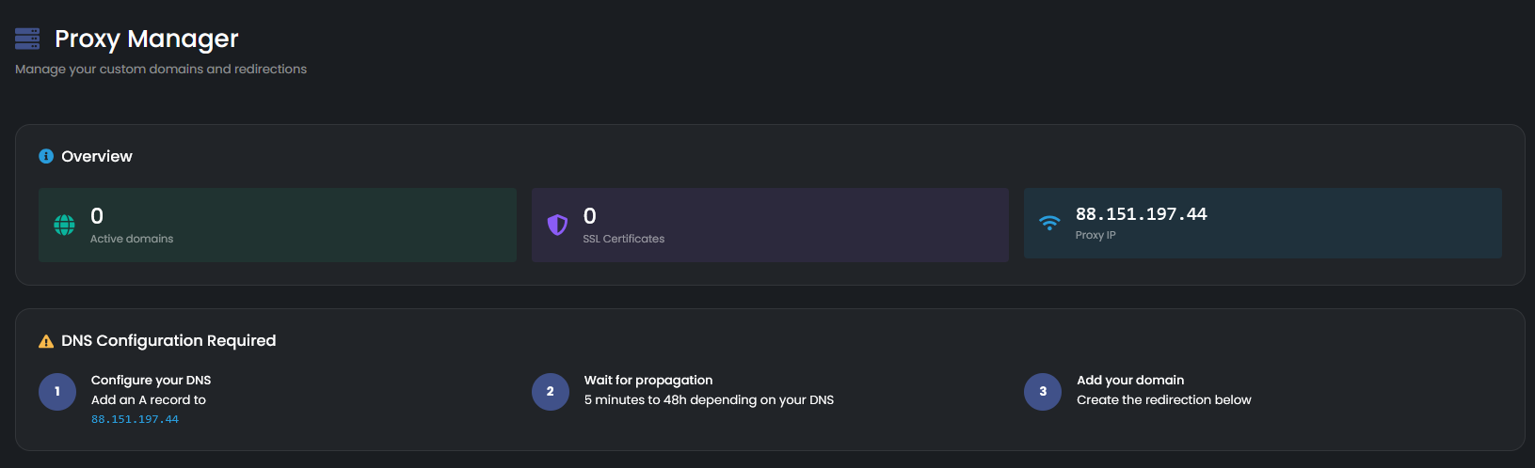1535x468 pixels.
Task: Click the Overview info icon
Action: coord(46,156)
